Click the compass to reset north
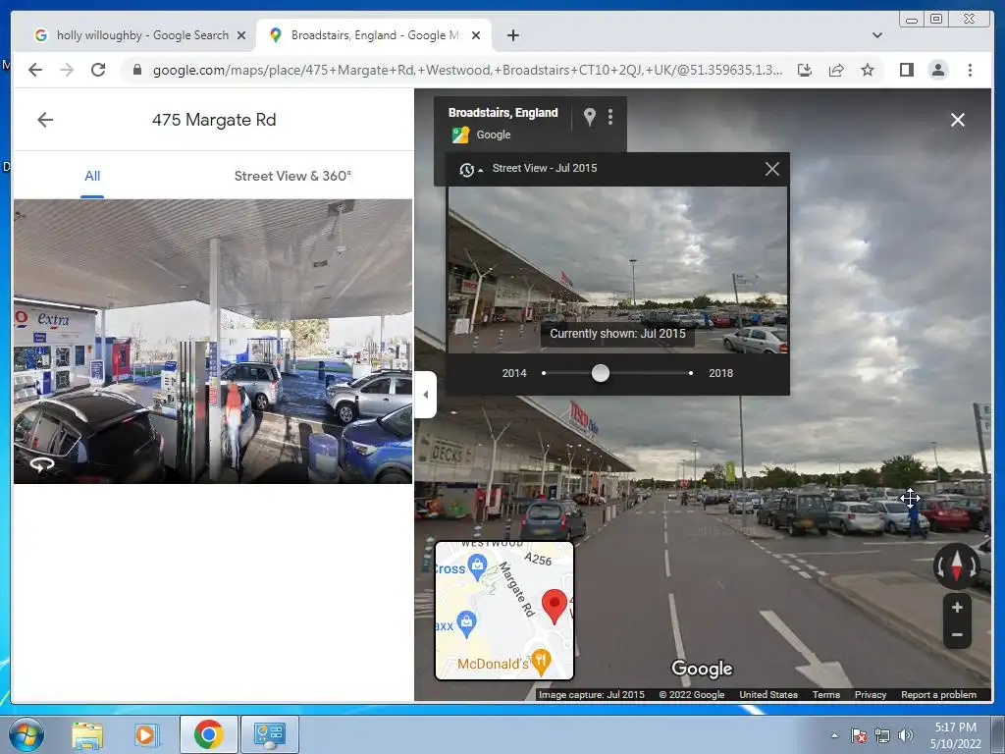This screenshot has width=1005, height=754. point(956,566)
